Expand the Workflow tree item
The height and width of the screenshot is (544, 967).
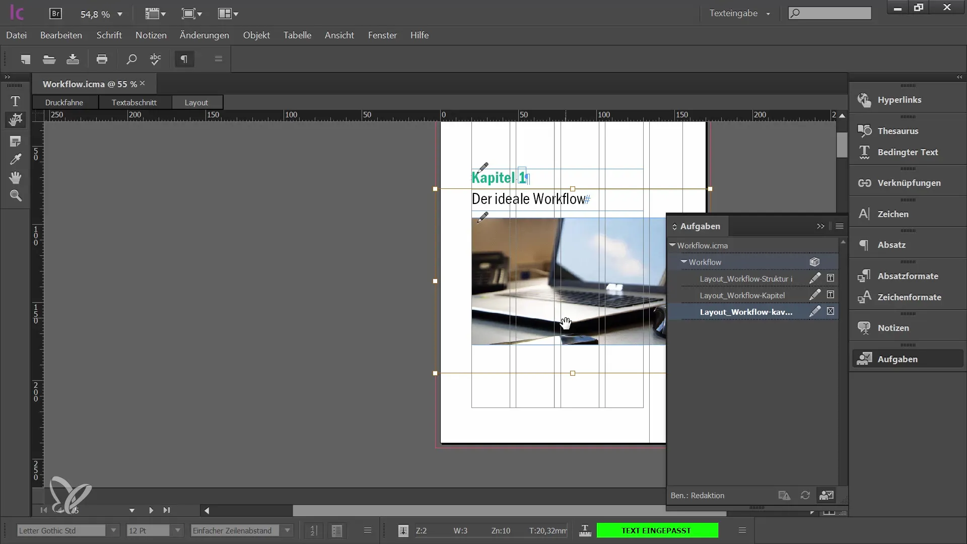point(684,262)
